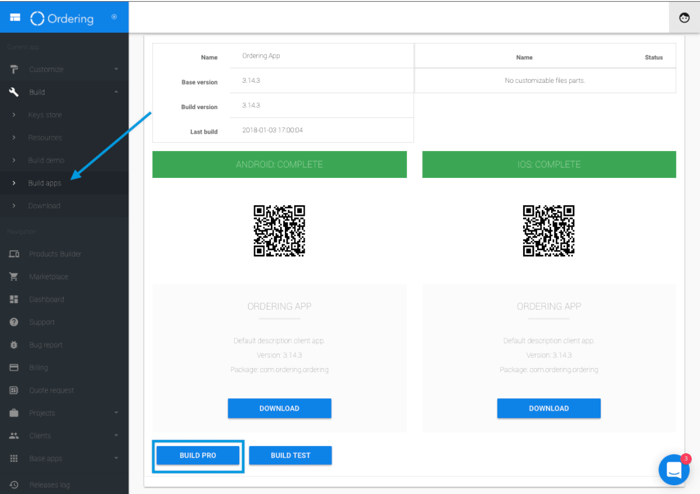Open Build demo submenu item
The height and width of the screenshot is (494, 700).
pyautogui.click(x=64, y=160)
